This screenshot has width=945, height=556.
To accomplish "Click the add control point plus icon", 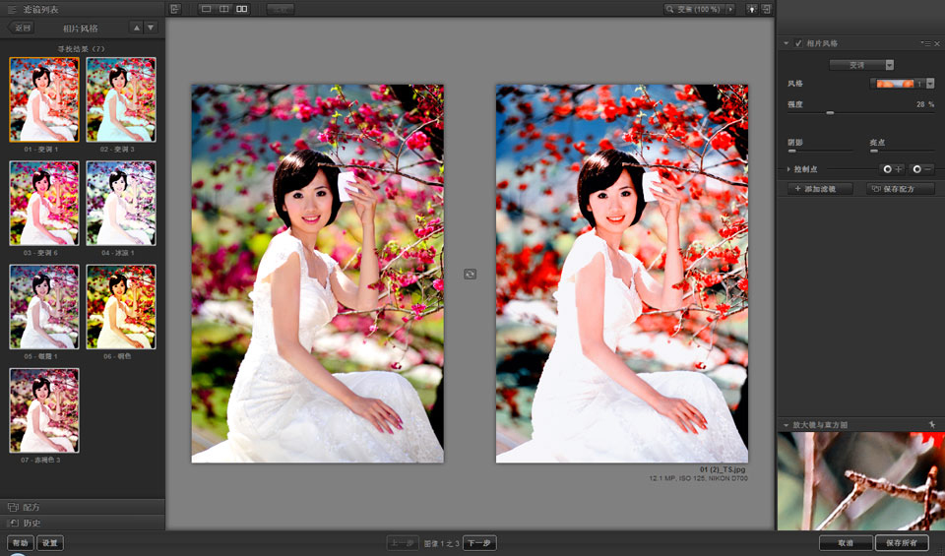I will coord(892,169).
